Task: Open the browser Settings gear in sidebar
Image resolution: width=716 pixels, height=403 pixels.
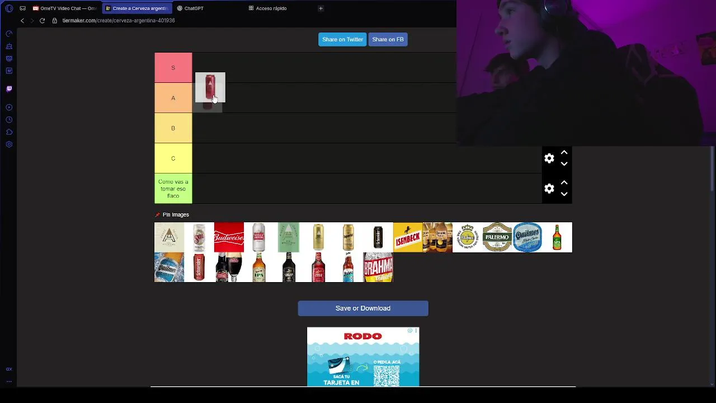Action: pos(9,144)
